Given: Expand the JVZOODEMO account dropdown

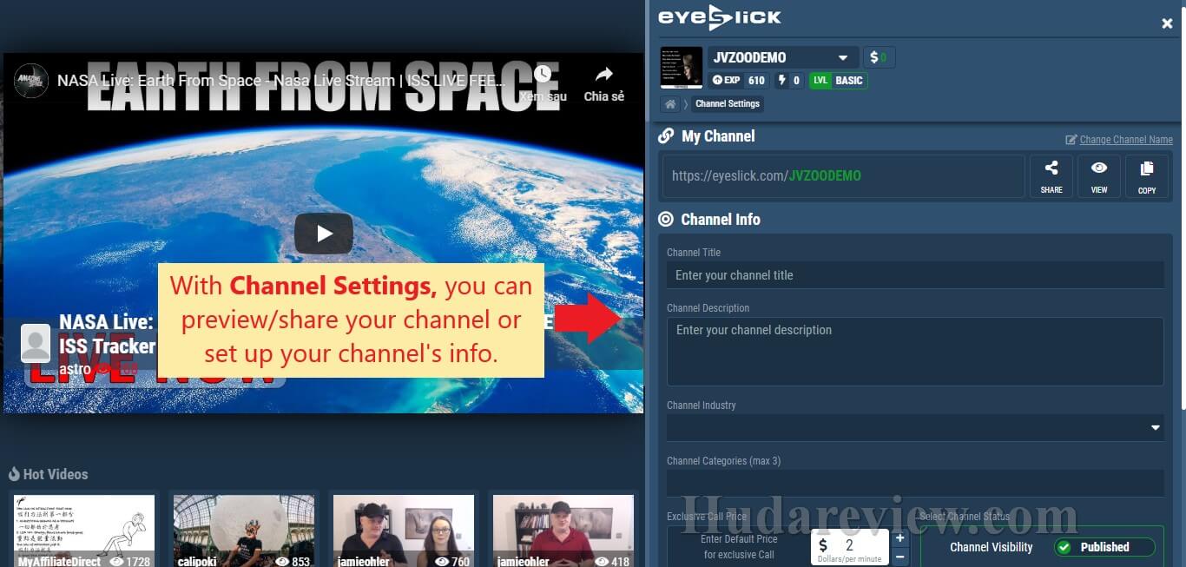Looking at the screenshot, I should [783, 57].
